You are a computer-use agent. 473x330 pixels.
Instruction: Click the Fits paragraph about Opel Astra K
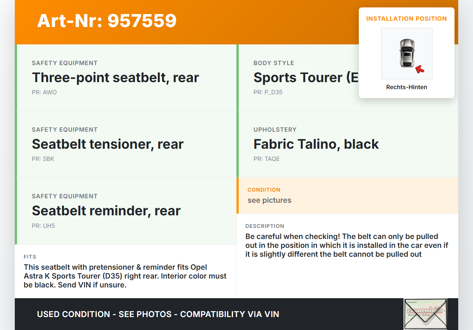tap(125, 276)
